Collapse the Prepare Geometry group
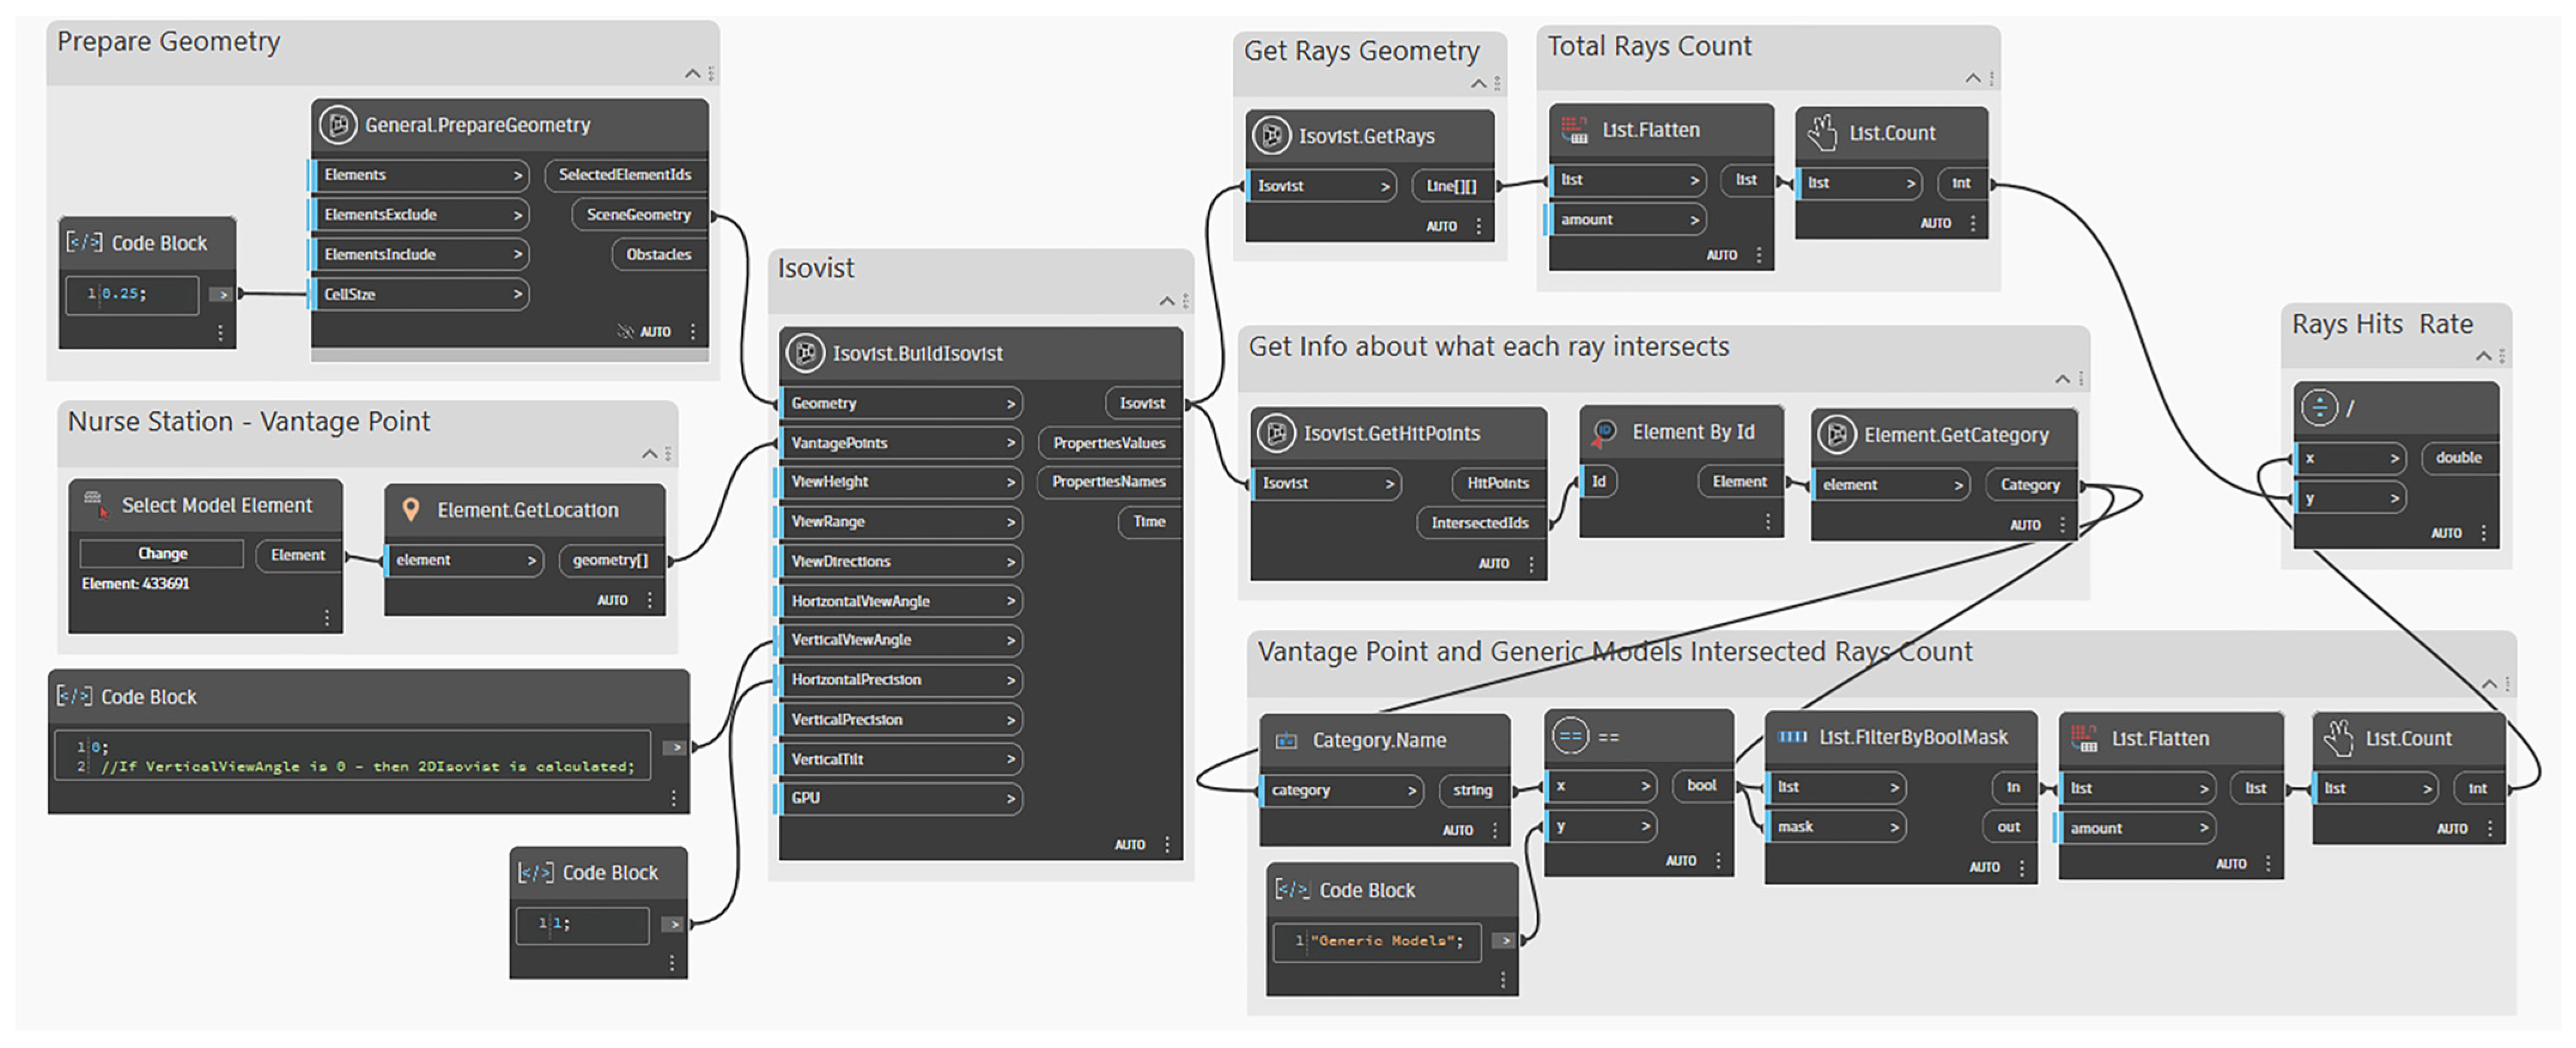Image resolution: width=2576 pixels, height=1048 pixels. click(692, 74)
